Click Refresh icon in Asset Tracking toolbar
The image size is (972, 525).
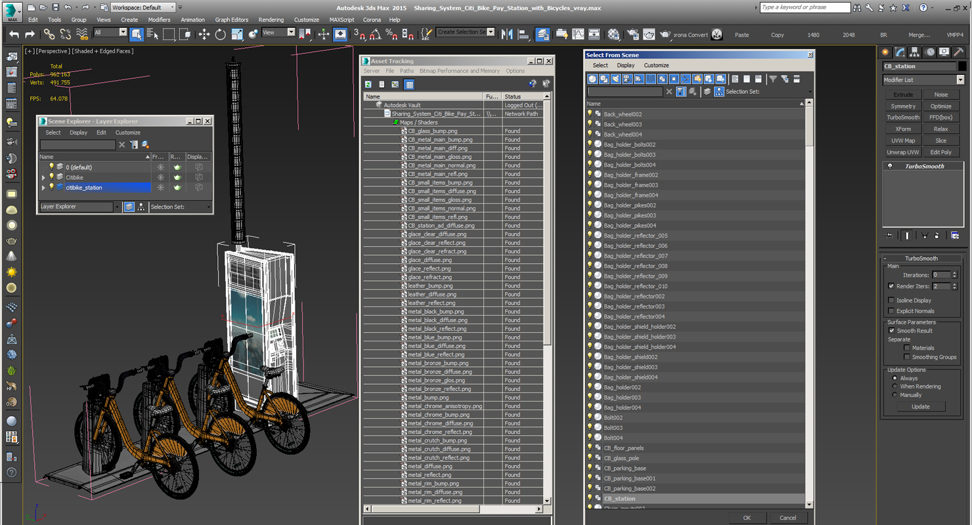tap(368, 84)
